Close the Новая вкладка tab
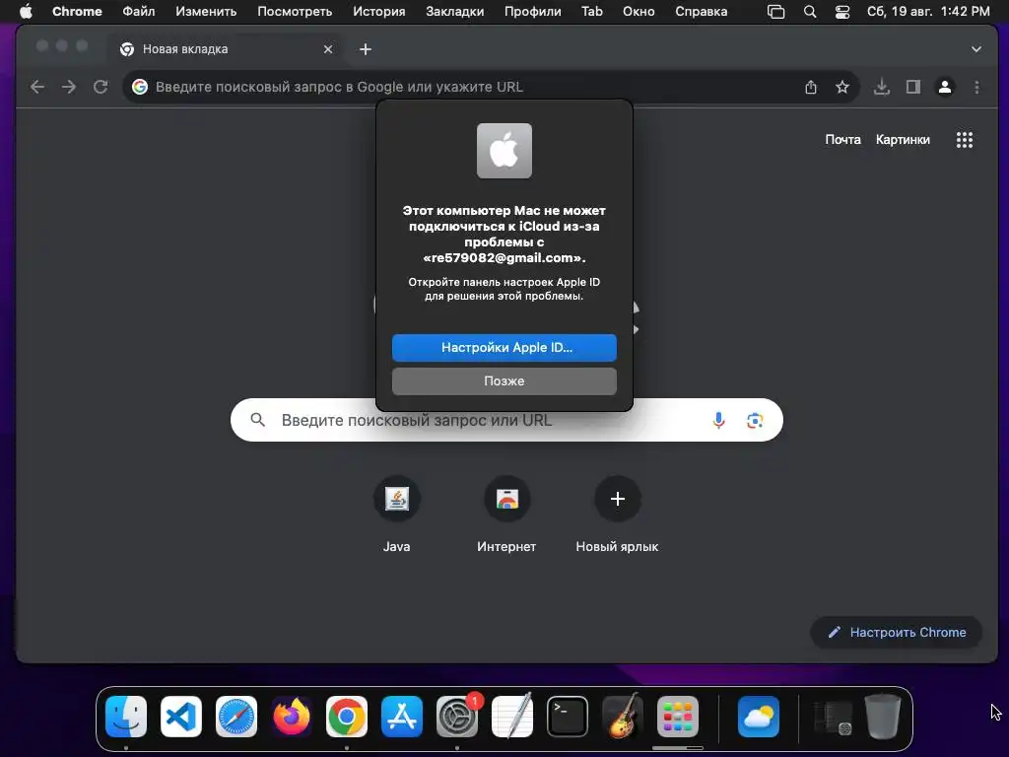The width and height of the screenshot is (1009, 757). click(328, 49)
